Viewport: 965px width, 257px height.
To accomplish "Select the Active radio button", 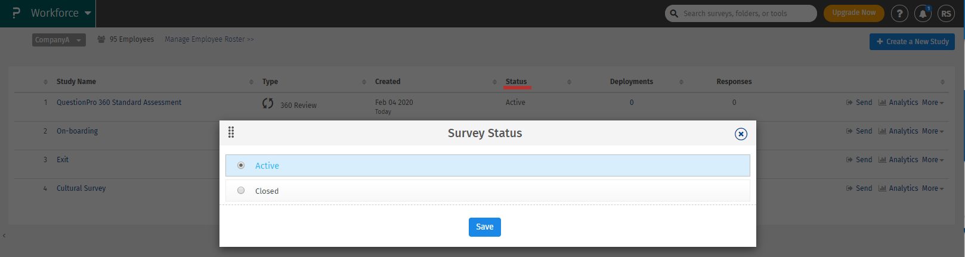I will click(241, 165).
